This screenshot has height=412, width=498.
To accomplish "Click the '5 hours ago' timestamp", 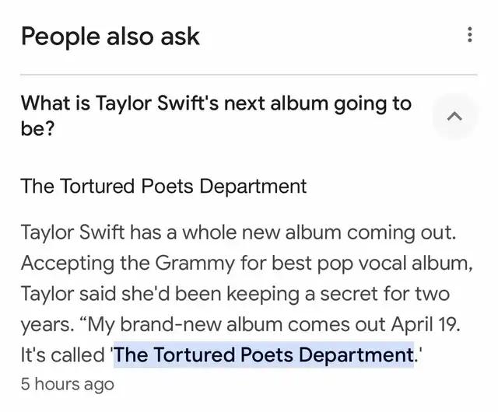I will pyautogui.click(x=68, y=384).
